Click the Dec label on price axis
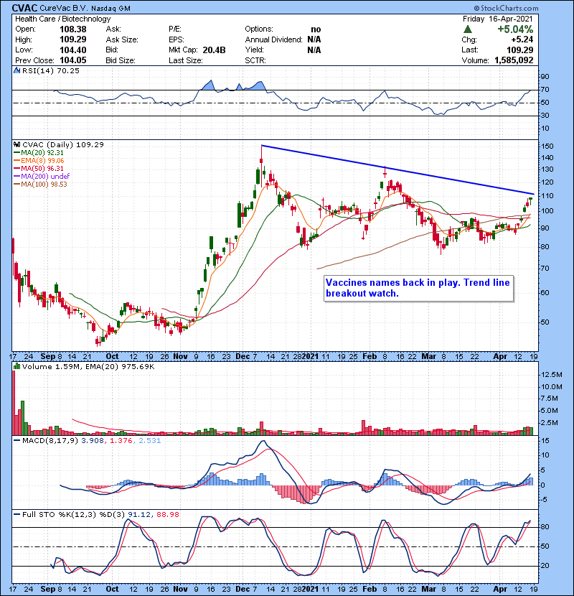 pyautogui.click(x=243, y=357)
